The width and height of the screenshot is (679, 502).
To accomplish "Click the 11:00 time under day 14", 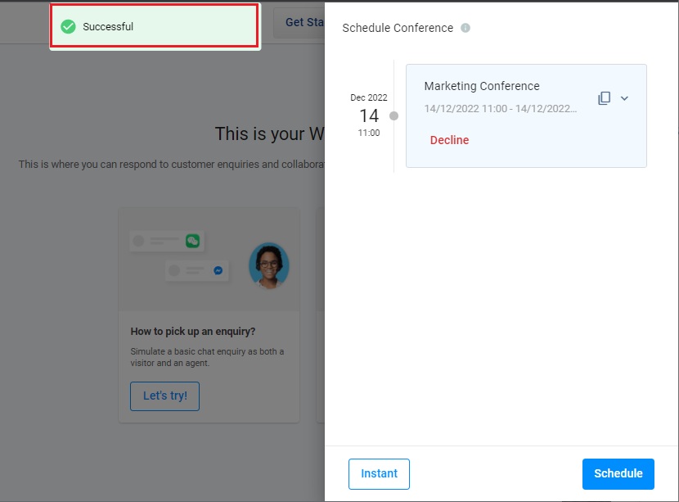I will click(368, 133).
